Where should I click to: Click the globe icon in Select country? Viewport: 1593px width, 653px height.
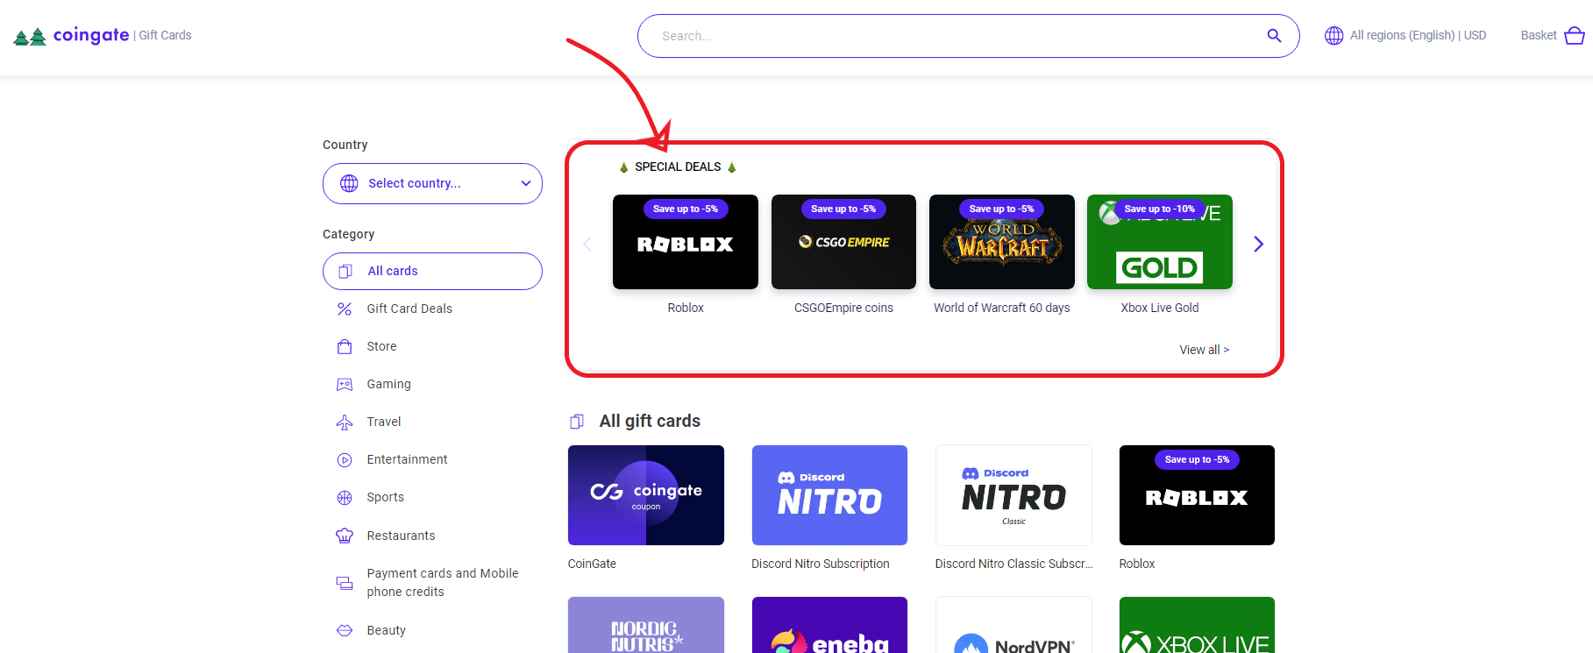[x=349, y=183]
